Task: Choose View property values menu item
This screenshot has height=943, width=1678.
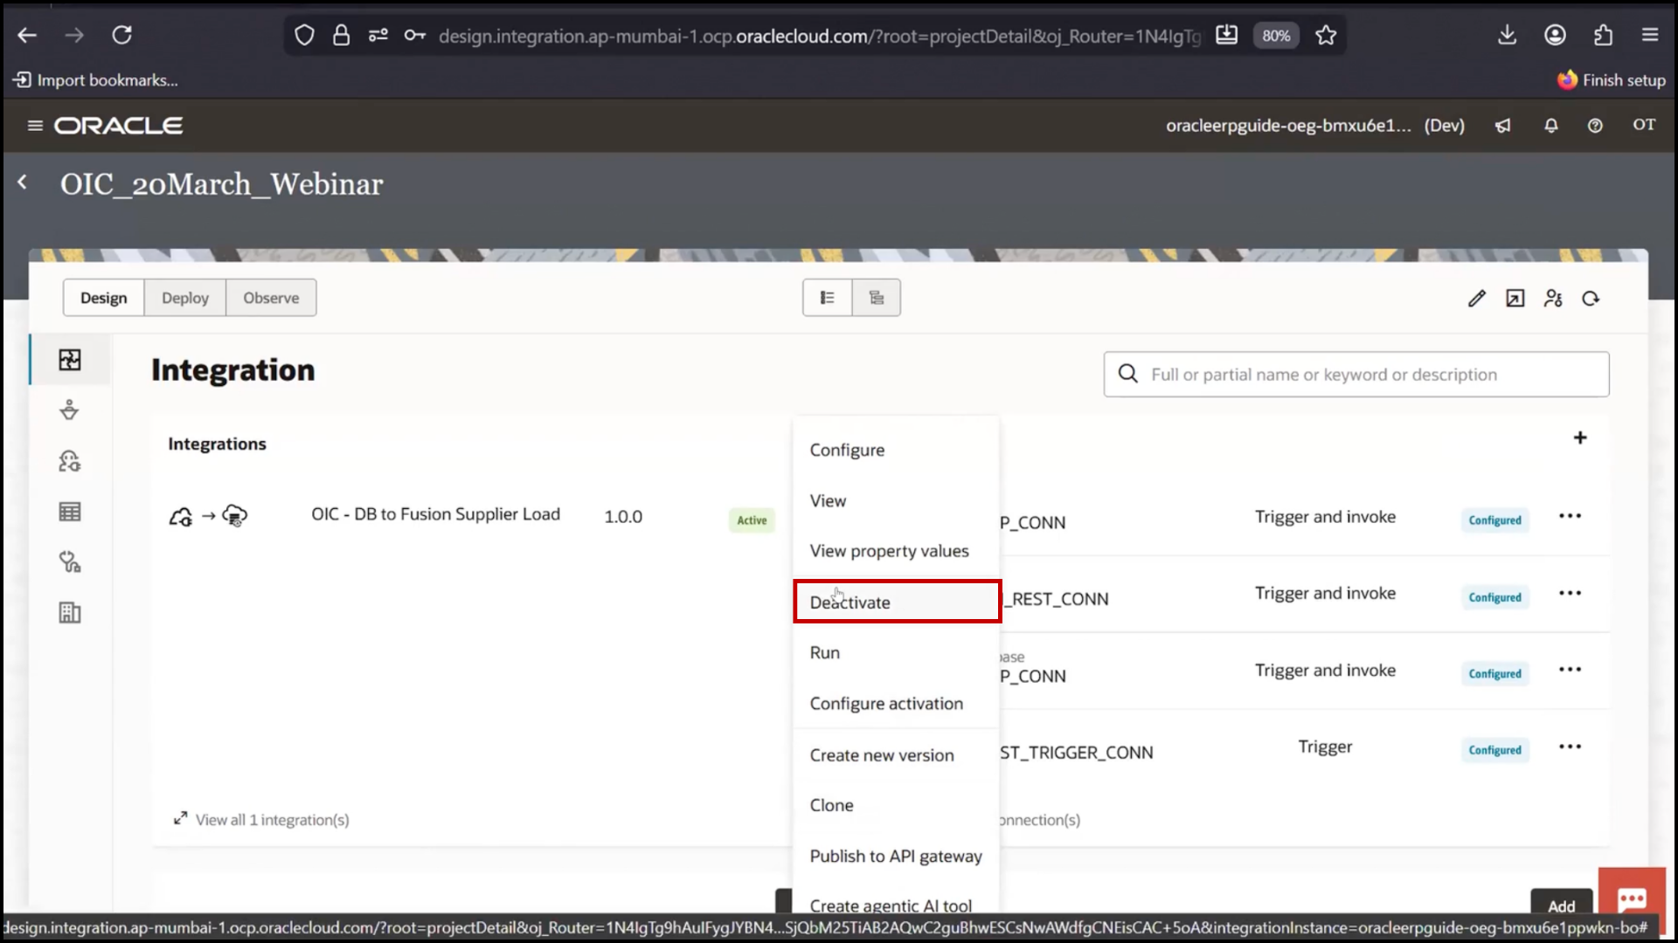Action: pos(896,551)
